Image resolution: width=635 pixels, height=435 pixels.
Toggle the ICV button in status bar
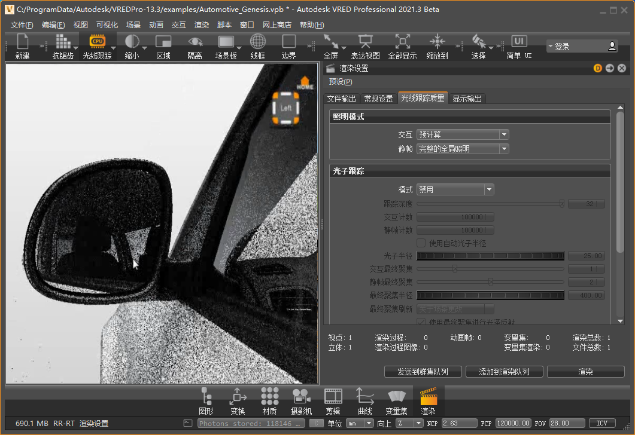pyautogui.click(x=602, y=423)
